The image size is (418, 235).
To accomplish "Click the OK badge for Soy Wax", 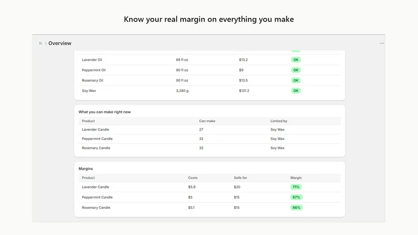I will (296, 90).
